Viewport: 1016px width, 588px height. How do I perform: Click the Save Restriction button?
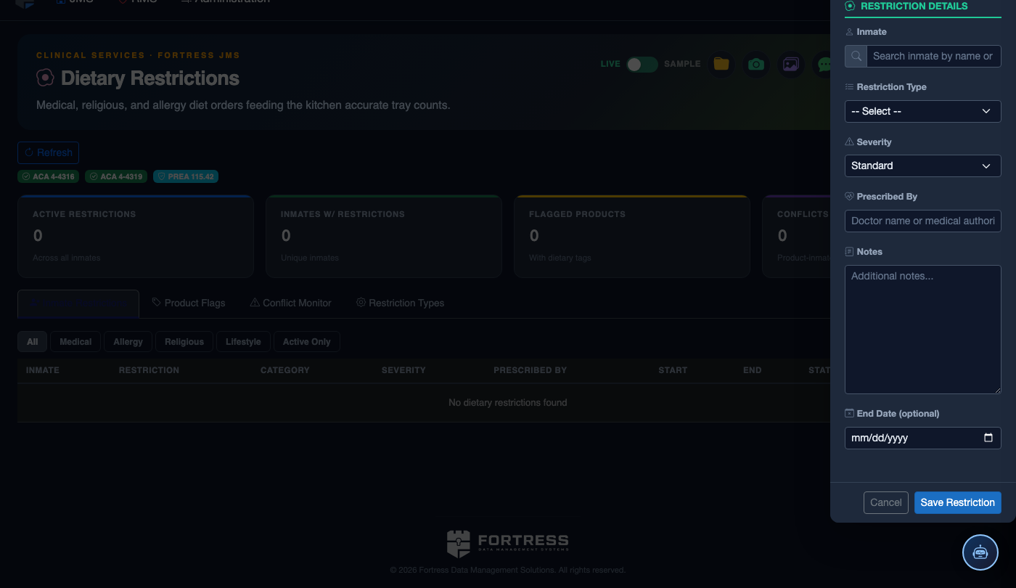click(x=957, y=502)
